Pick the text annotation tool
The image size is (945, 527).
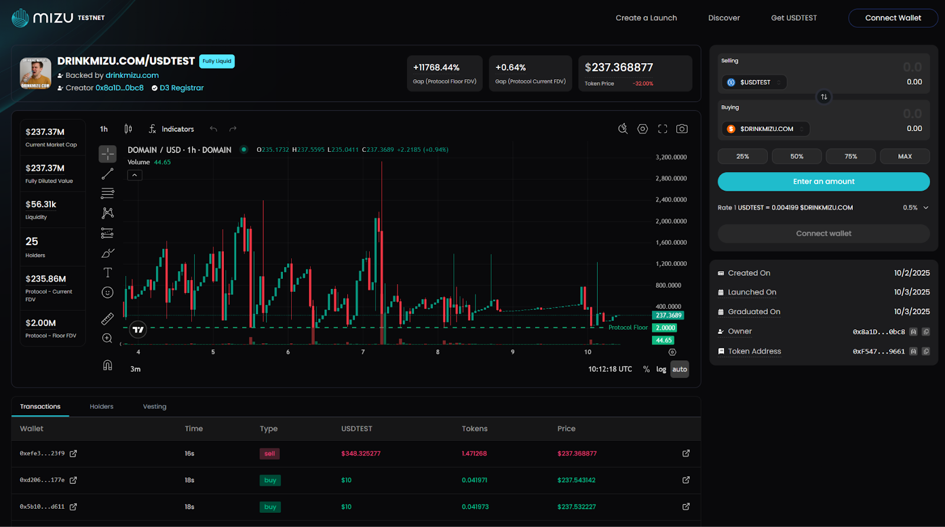coord(107,272)
